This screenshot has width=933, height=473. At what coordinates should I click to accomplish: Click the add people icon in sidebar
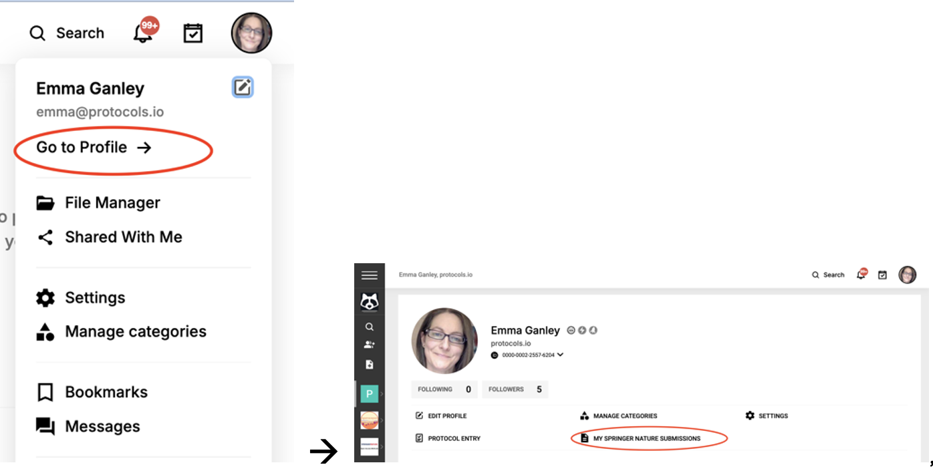(369, 345)
